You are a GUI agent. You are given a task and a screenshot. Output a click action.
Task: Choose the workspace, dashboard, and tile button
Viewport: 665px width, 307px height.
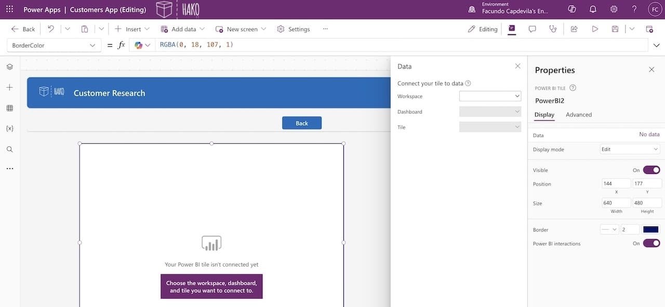pyautogui.click(x=211, y=286)
